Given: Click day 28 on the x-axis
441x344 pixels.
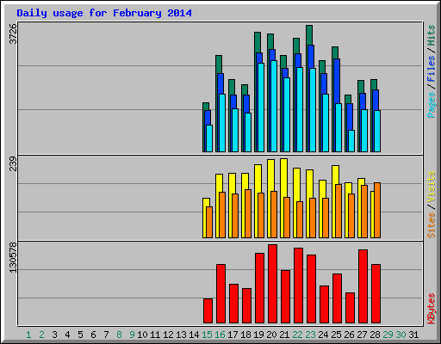Looking at the screenshot, I should [375, 335].
